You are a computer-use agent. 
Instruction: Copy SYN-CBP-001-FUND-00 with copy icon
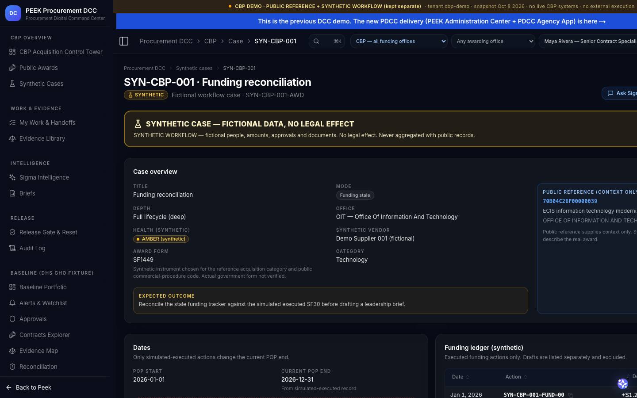pyautogui.click(x=571, y=395)
